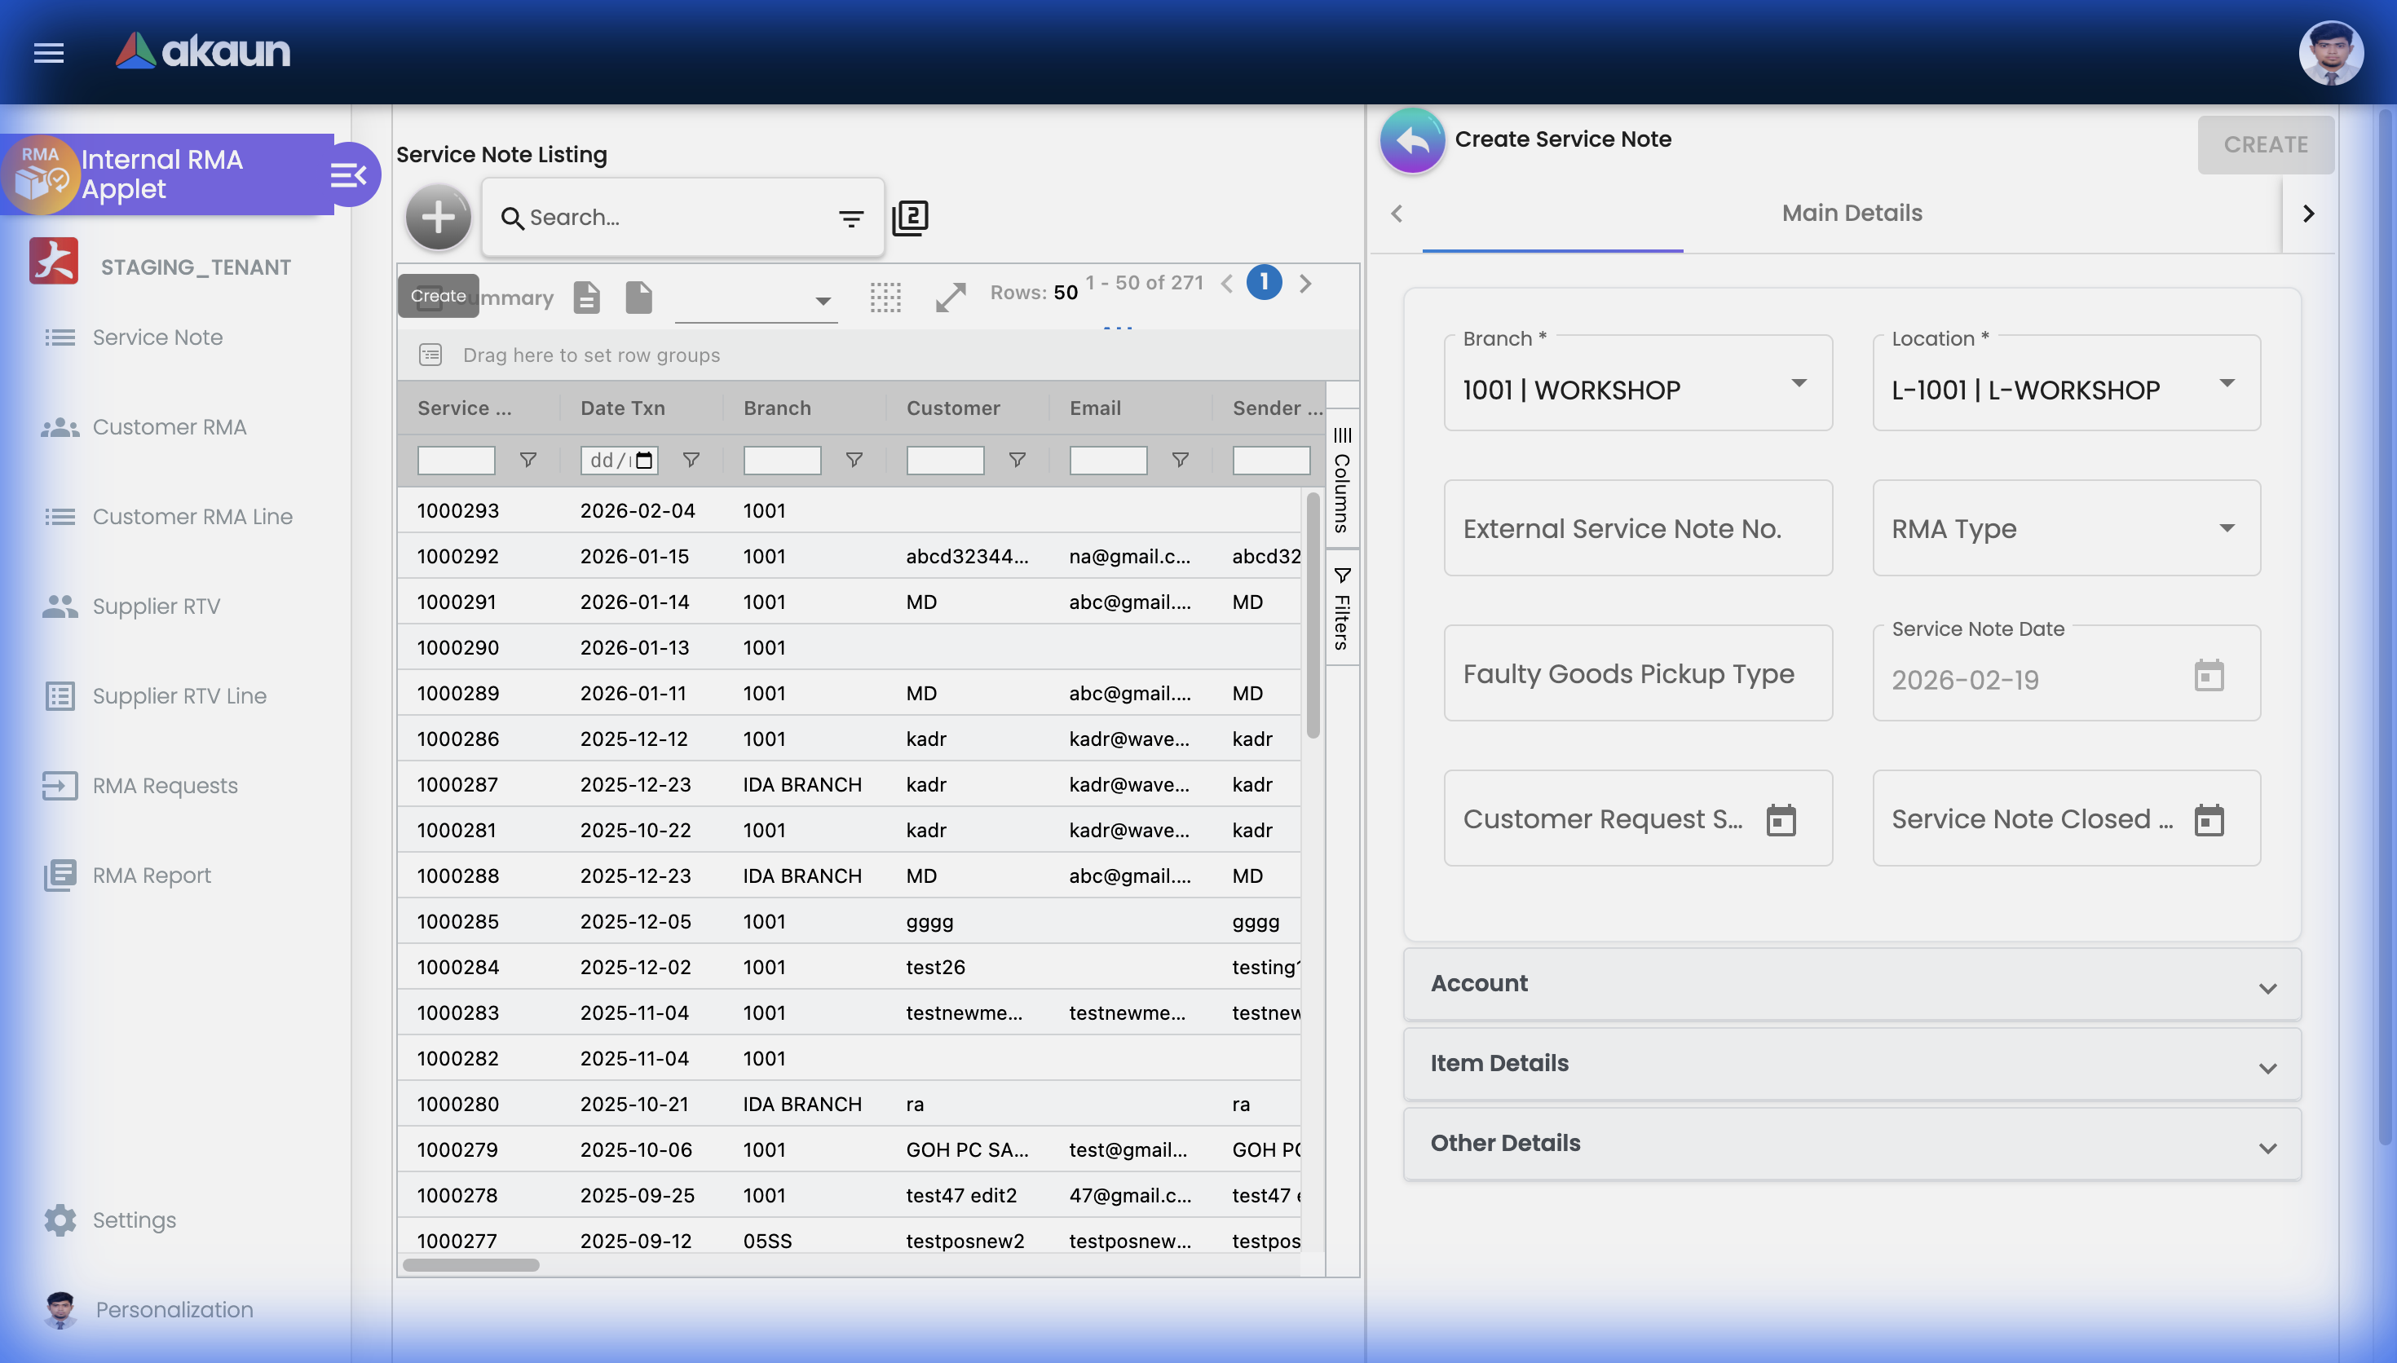This screenshot has width=2397, height=1363.
Task: Open the date picker in Date Txn filter
Action: (643, 460)
